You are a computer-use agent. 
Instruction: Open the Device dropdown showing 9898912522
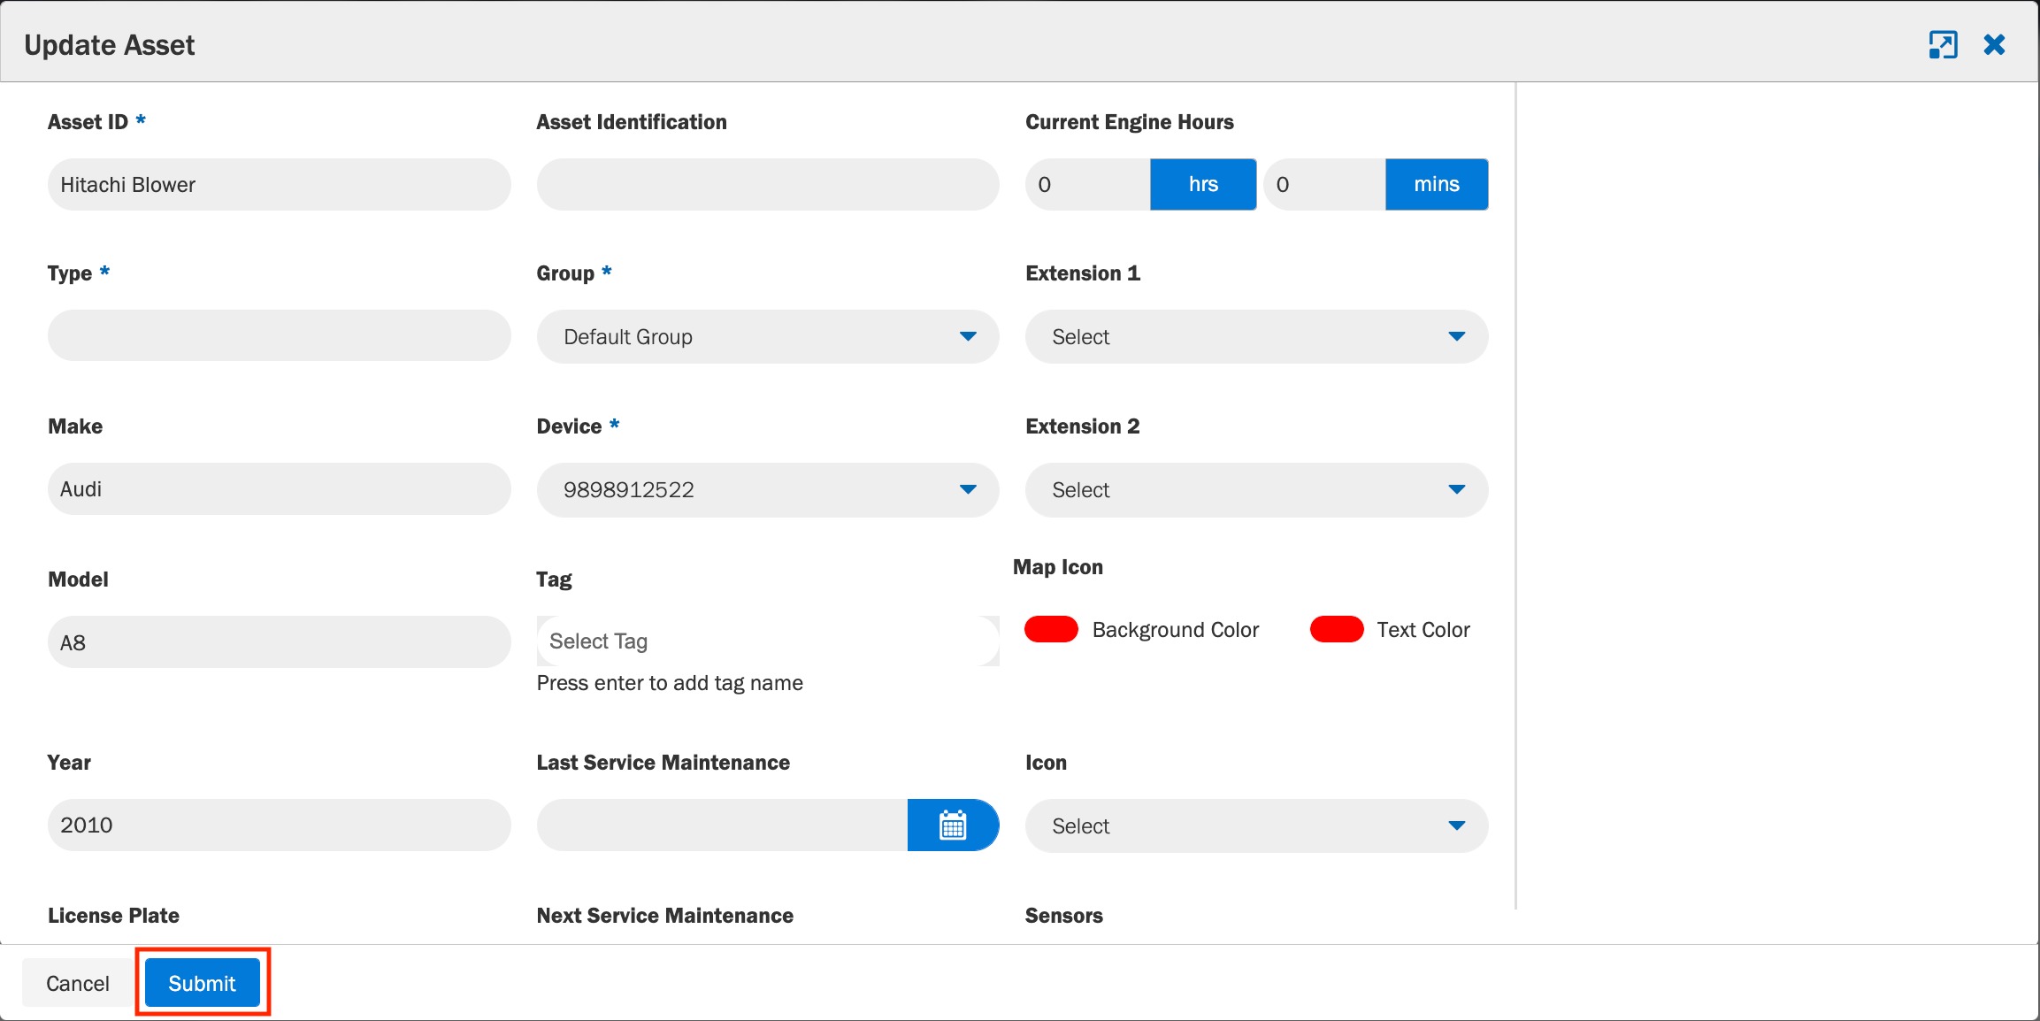point(768,489)
